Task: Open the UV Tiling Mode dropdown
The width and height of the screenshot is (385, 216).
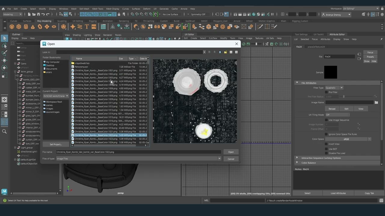Action: click(x=337, y=115)
